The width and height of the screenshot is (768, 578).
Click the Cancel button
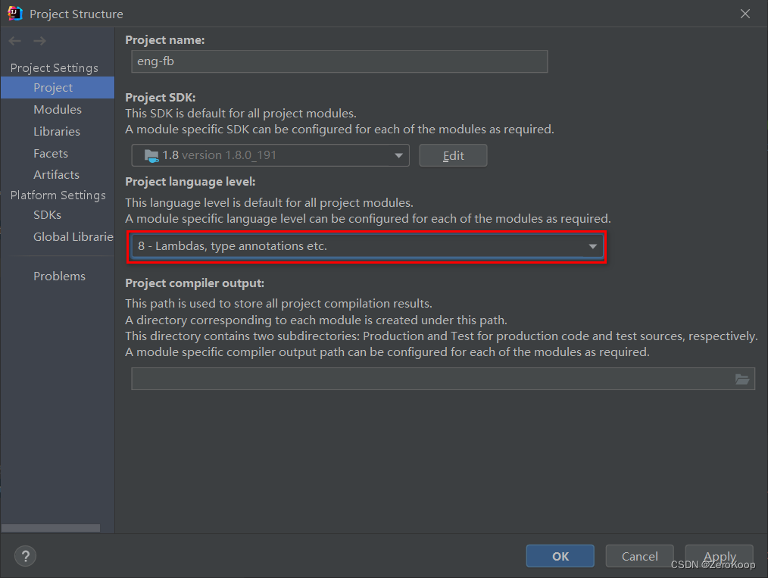[x=640, y=556]
